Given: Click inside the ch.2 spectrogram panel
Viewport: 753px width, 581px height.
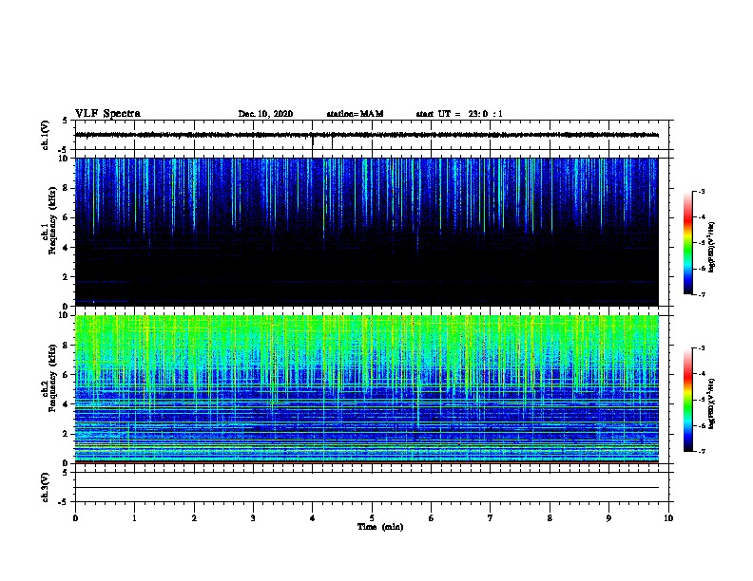Looking at the screenshot, I should [367, 389].
